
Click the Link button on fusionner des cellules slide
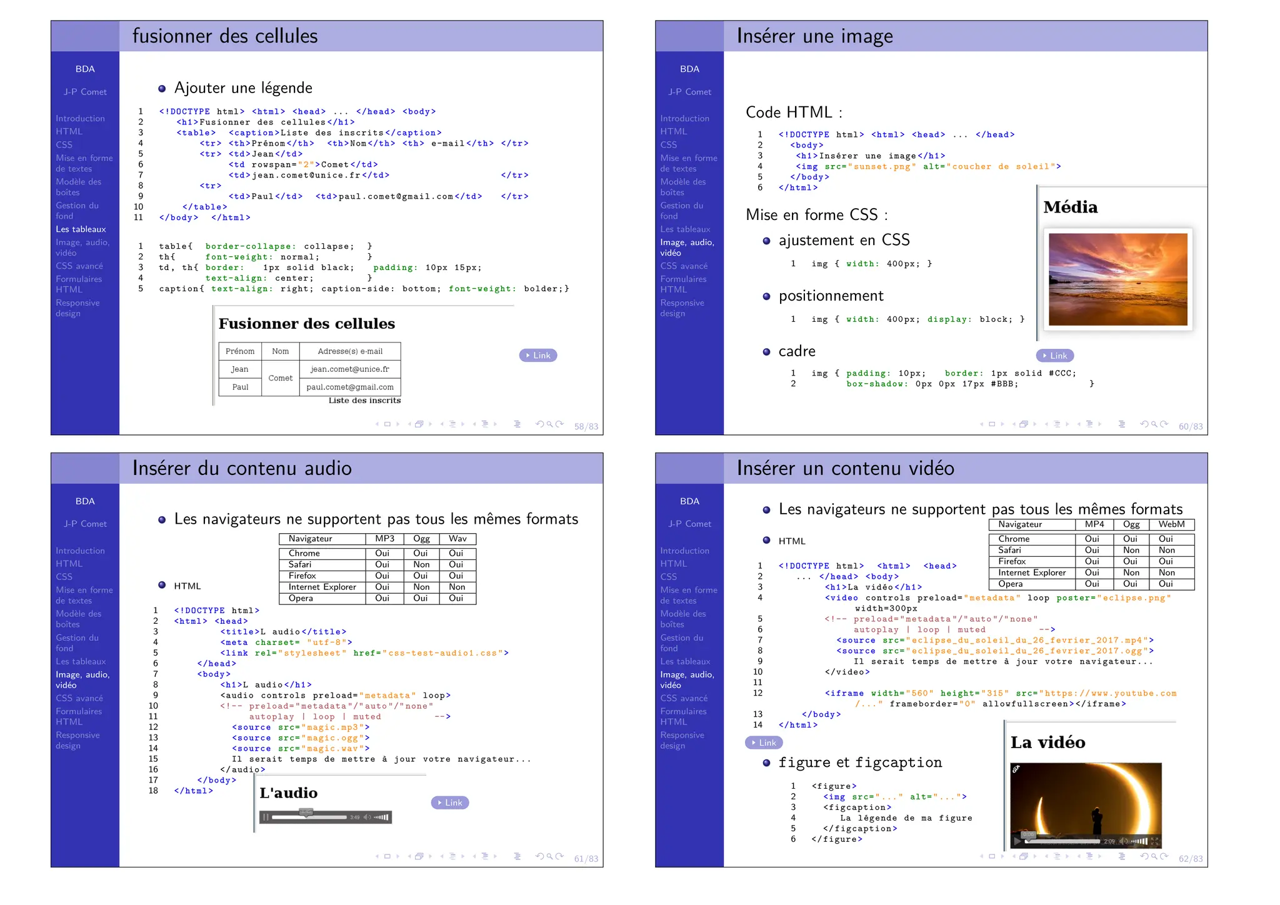click(538, 356)
